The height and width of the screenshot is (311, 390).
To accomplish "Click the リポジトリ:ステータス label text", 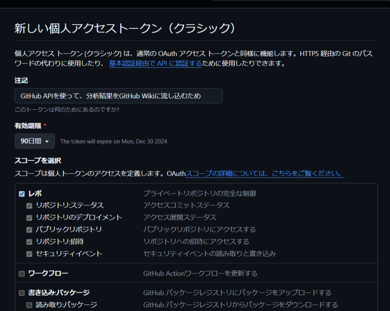I will pos(70,205).
